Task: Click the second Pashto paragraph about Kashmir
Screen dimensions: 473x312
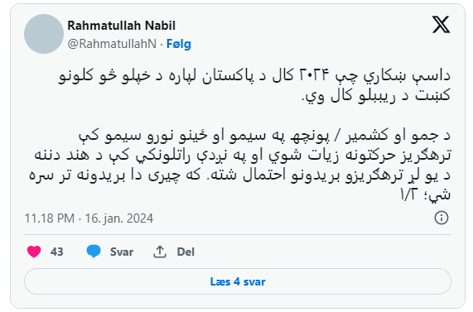Action: [240, 165]
